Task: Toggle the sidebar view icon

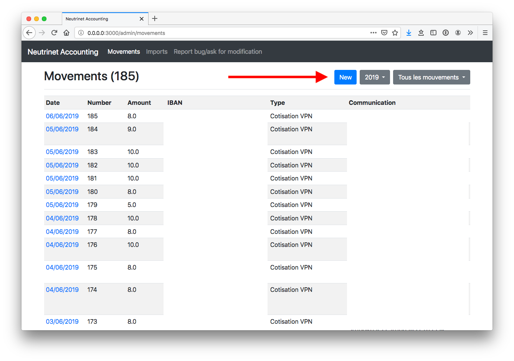Action: point(433,33)
